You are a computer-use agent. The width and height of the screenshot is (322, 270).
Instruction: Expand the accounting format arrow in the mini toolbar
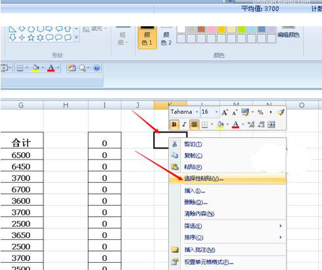click(x=252, y=112)
